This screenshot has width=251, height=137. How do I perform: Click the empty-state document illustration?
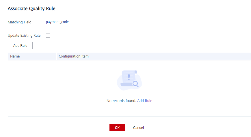(x=129, y=80)
